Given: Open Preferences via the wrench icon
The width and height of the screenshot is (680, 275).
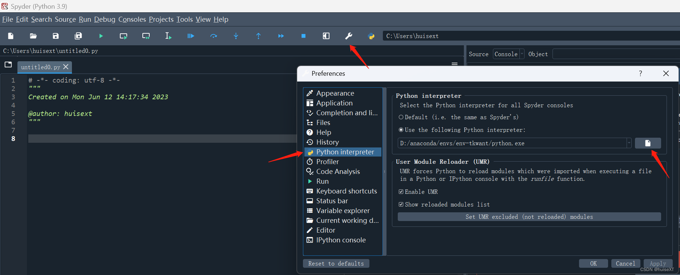Looking at the screenshot, I should (x=349, y=36).
